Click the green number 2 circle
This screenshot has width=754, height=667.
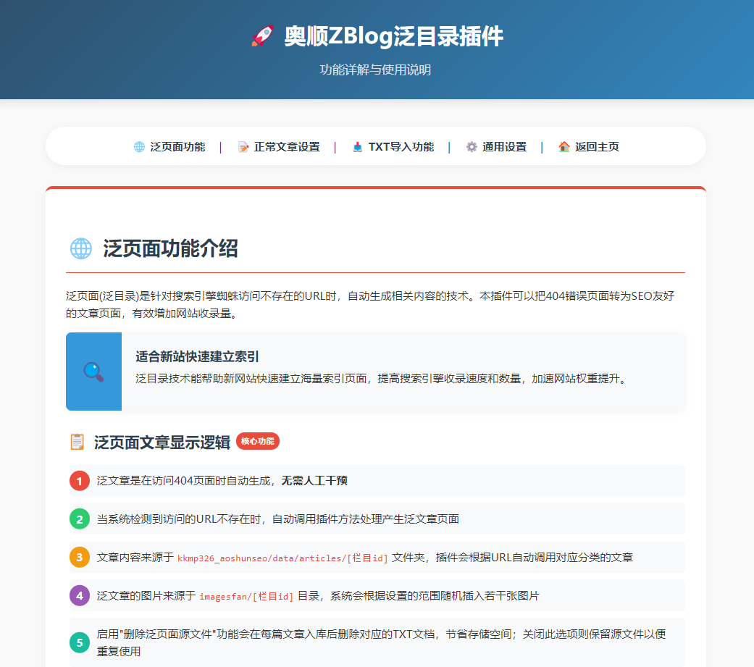[x=80, y=519]
